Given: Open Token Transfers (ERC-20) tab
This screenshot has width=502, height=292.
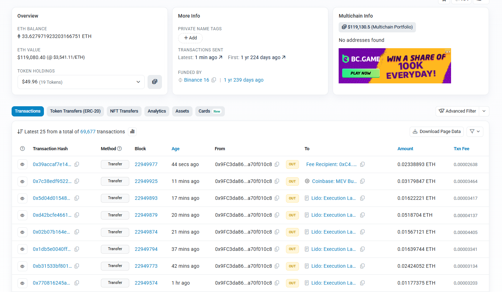Looking at the screenshot, I should coord(75,111).
